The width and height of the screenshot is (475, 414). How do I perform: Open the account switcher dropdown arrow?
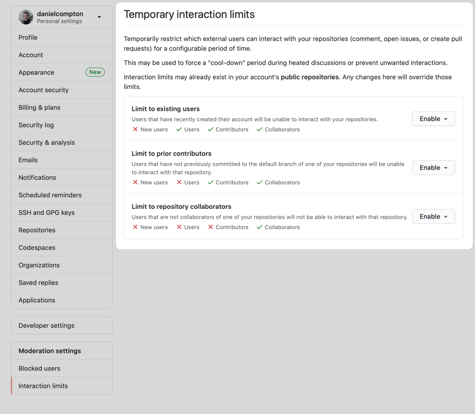99,17
